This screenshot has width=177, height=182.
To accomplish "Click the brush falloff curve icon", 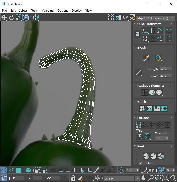I will pyautogui.click(x=138, y=73).
